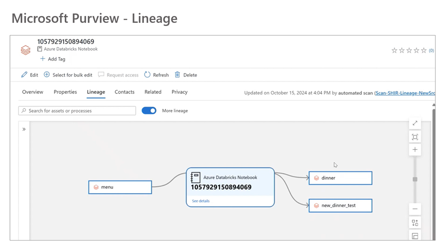Screen dimensions: 445x250
Task: Click the icon in the menu node
Action: tap(96, 187)
